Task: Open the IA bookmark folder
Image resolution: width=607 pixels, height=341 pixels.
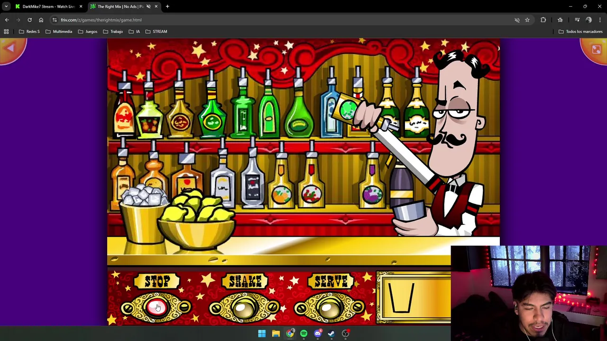Action: point(134,31)
